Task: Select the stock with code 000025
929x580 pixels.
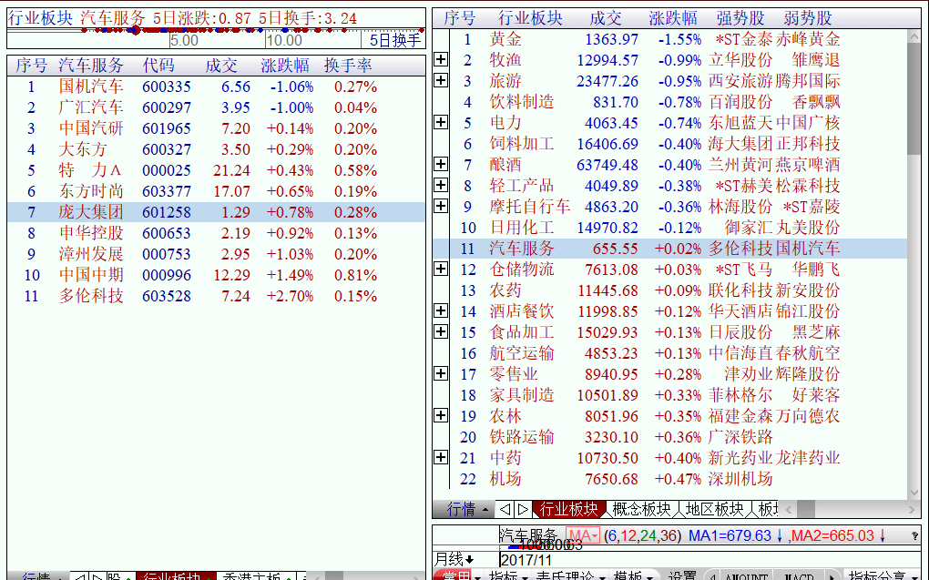Action: [216, 170]
